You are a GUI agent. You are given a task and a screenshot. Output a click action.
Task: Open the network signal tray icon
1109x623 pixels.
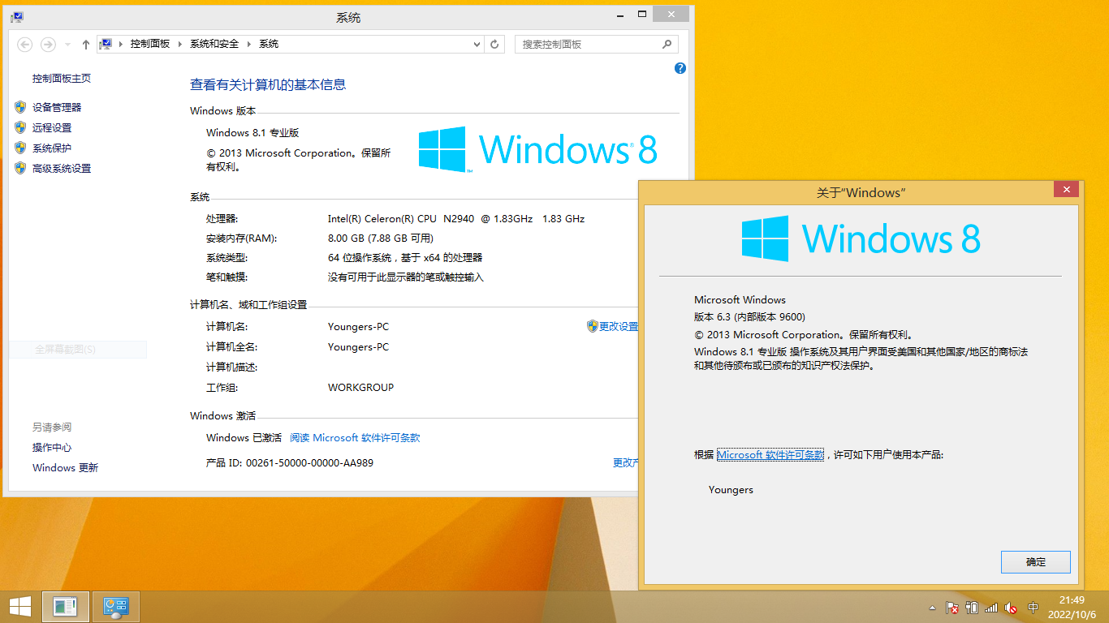pos(991,607)
